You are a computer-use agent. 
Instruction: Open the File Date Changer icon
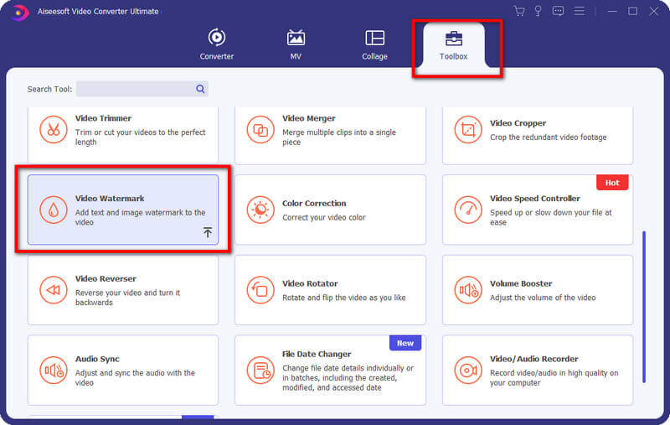260,370
